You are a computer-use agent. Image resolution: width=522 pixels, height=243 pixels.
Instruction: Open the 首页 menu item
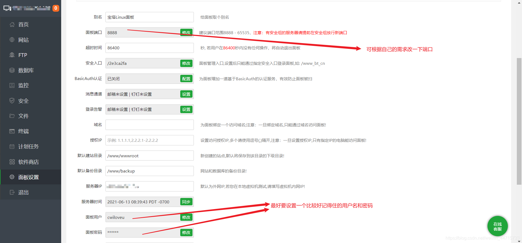[31, 24]
